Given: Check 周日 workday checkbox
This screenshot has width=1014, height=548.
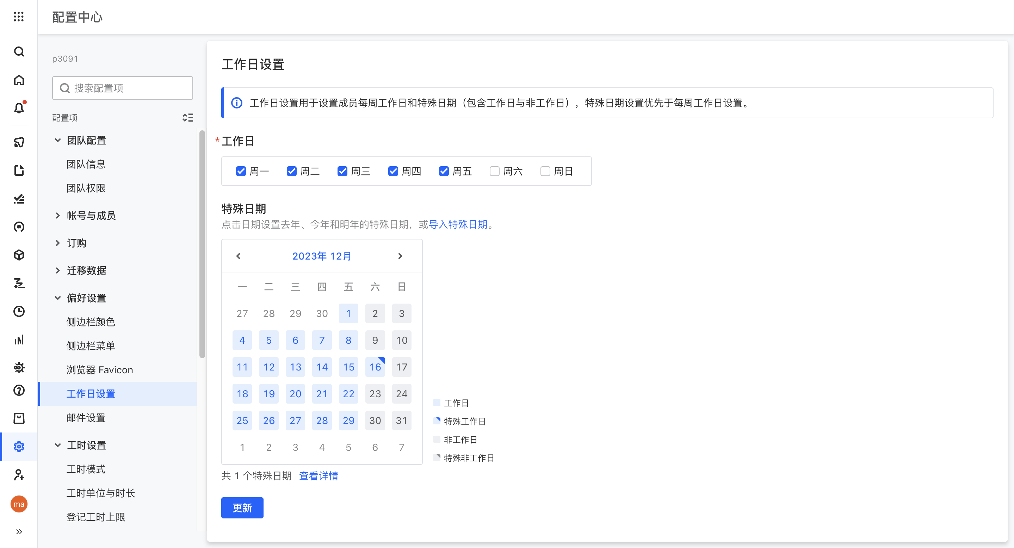Looking at the screenshot, I should 545,172.
